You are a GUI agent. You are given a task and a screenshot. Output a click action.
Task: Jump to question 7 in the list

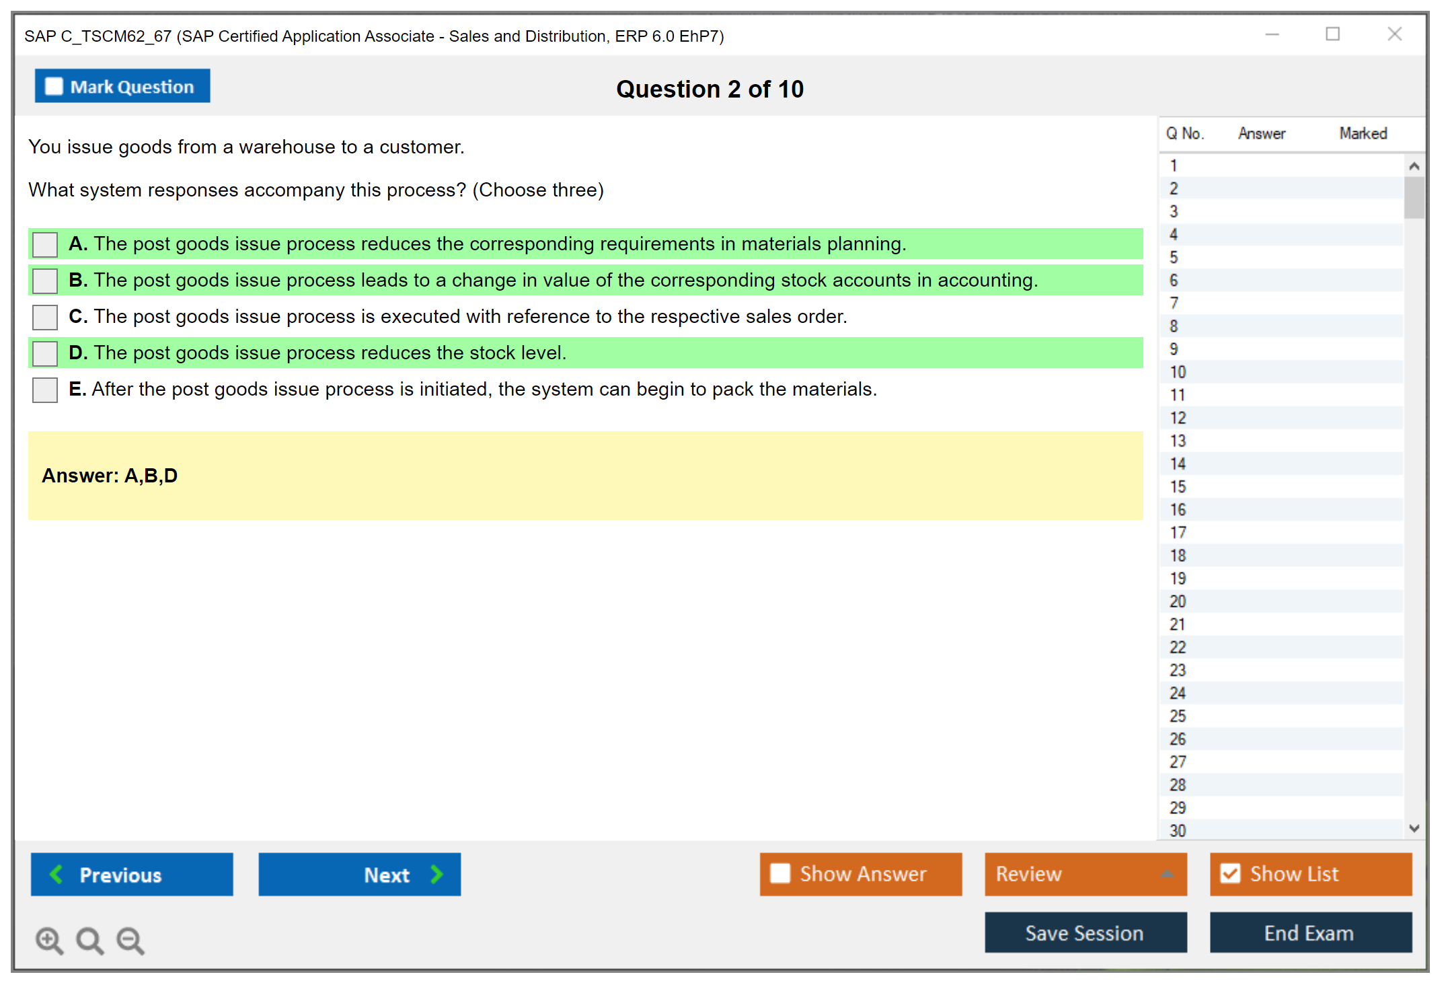point(1174,303)
